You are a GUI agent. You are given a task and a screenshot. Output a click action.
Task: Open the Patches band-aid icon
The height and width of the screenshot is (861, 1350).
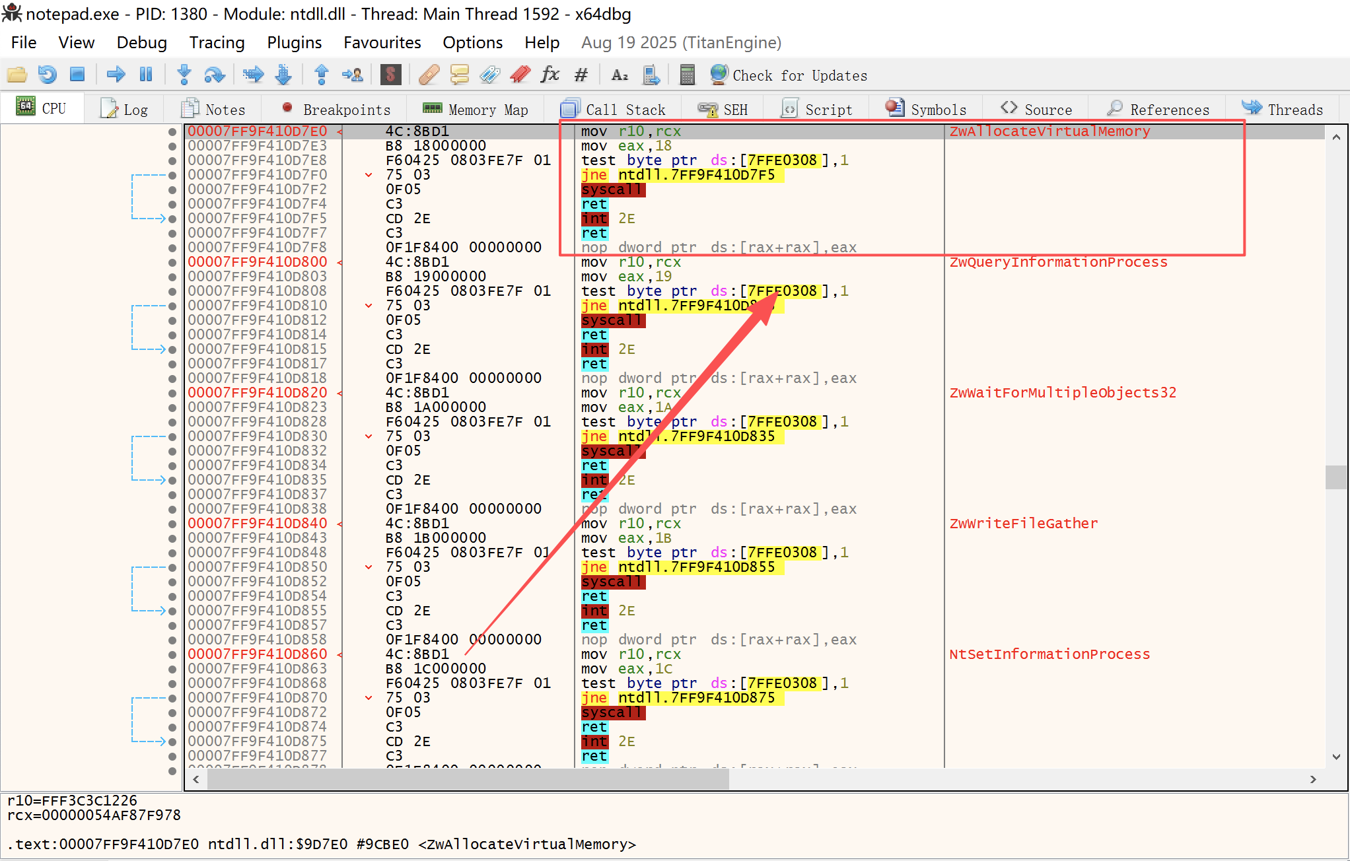point(429,75)
